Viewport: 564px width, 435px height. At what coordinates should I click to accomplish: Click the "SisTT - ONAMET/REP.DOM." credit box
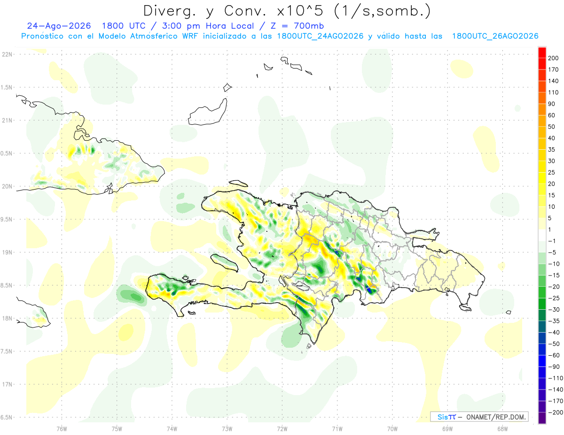coord(479,417)
